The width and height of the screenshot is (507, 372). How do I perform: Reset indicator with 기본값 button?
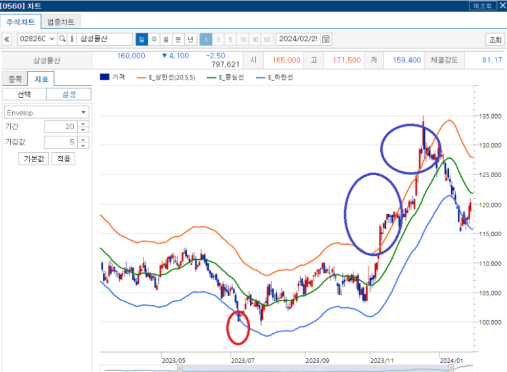point(34,159)
